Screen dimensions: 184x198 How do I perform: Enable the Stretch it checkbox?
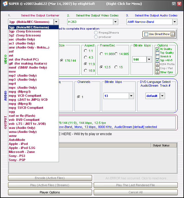coord(157,57)
